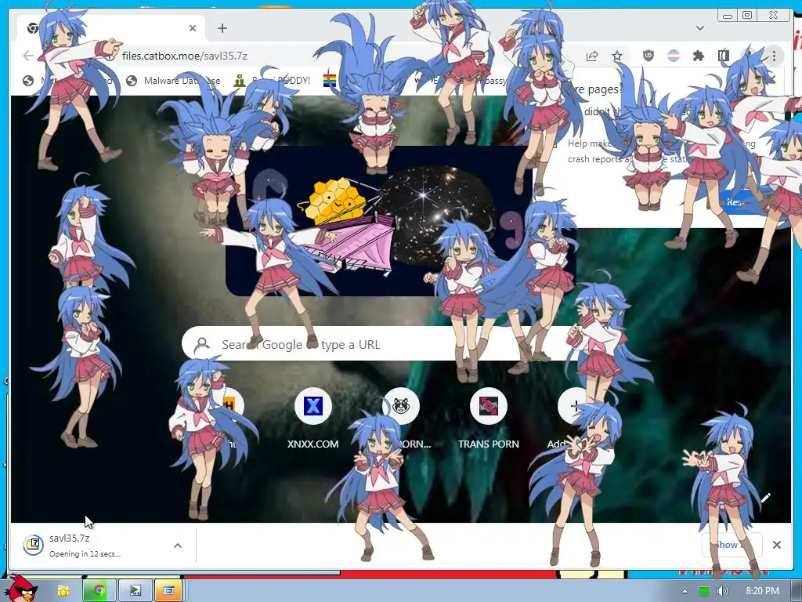Screen dimensions: 802x602
Task: Click the green system tray icon
Action: [704, 591]
